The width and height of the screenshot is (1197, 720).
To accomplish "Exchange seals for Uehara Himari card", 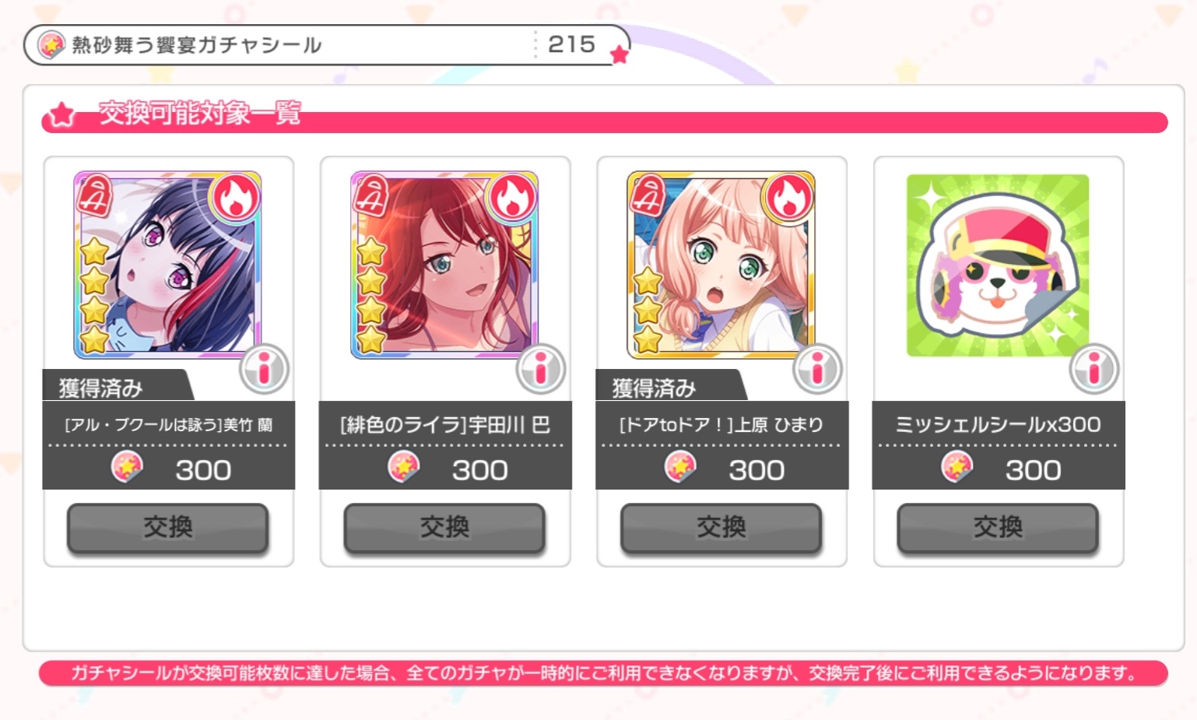I will pos(721,528).
